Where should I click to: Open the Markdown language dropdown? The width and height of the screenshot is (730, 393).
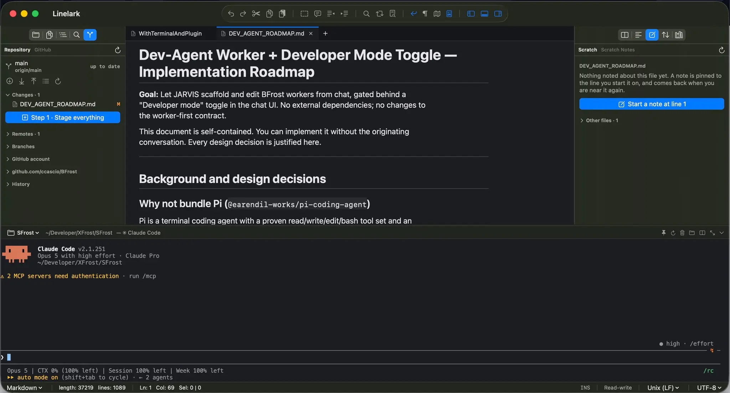click(24, 388)
